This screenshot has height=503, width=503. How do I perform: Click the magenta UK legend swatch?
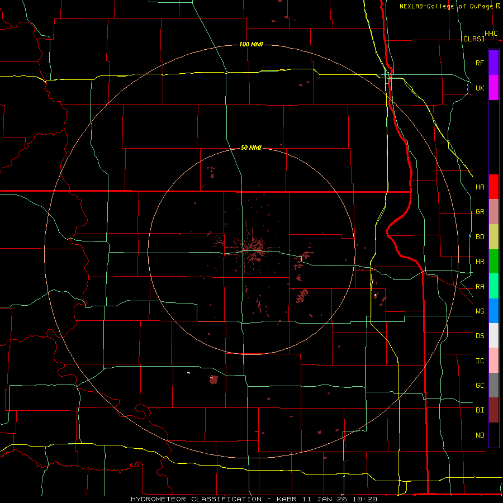pyautogui.click(x=493, y=88)
